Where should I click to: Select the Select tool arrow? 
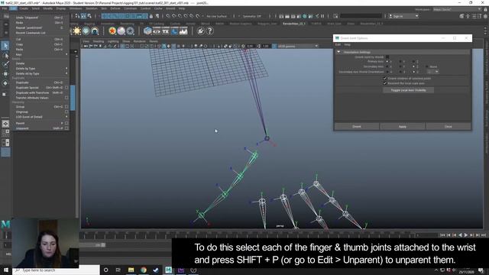(x=5, y=46)
